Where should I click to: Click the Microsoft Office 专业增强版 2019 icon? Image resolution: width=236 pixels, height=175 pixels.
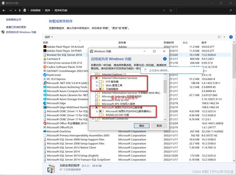click(x=45, y=123)
